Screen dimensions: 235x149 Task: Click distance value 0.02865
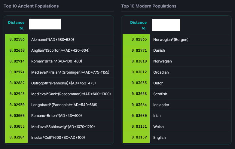[x=139, y=39]
